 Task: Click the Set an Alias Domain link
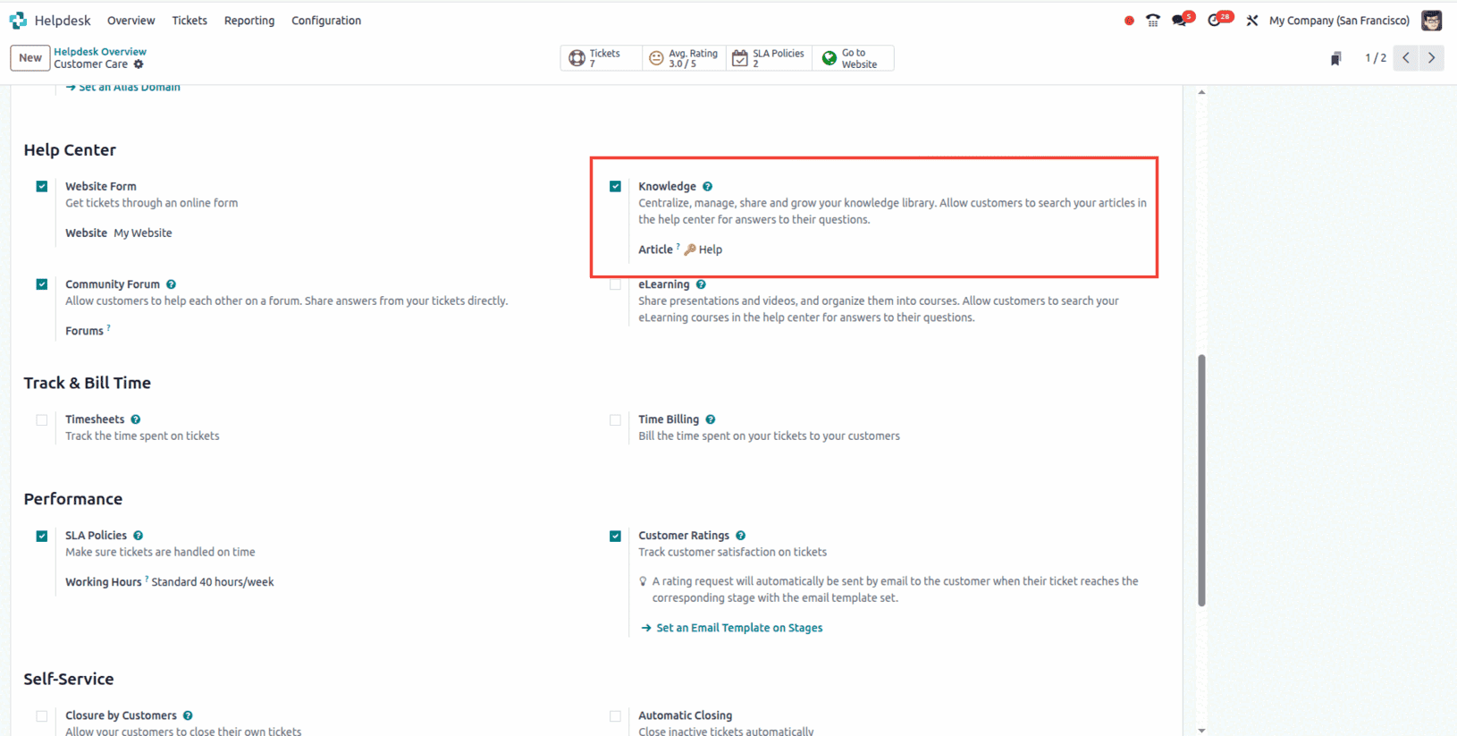tap(123, 88)
